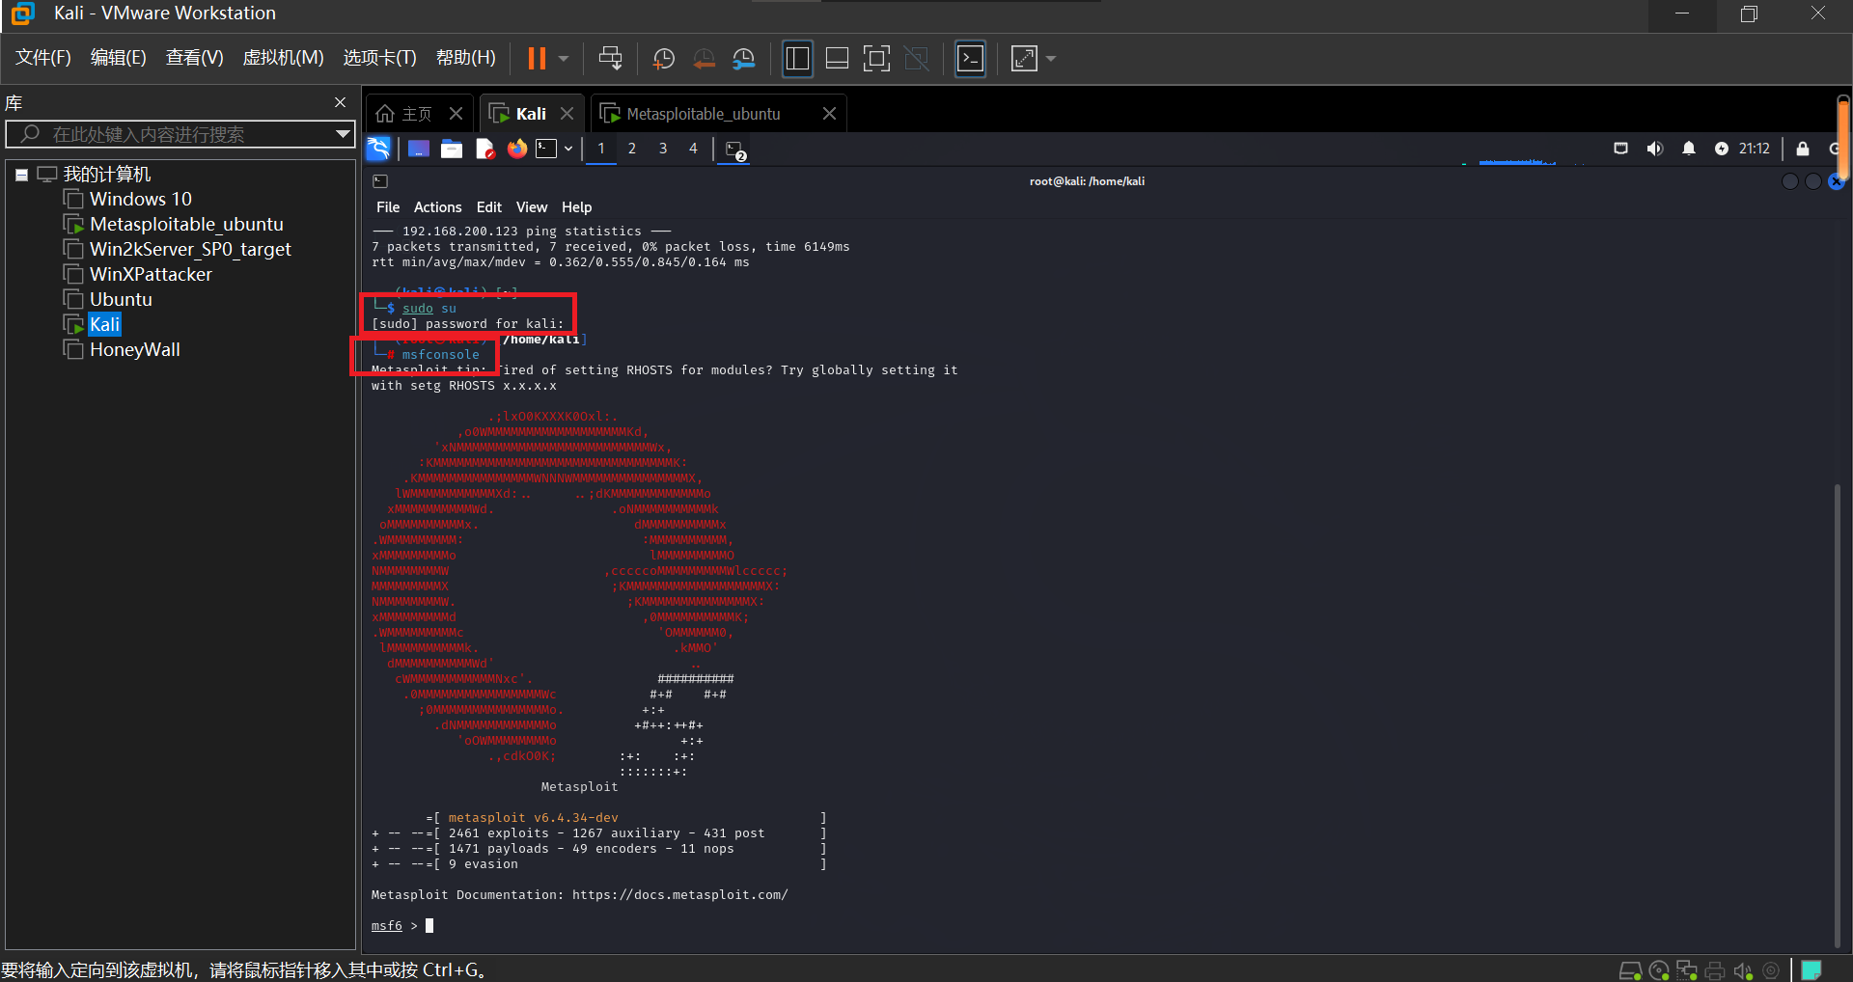The width and height of the screenshot is (1853, 982).
Task: Open the file manager icon in Kali panel
Action: point(452,149)
